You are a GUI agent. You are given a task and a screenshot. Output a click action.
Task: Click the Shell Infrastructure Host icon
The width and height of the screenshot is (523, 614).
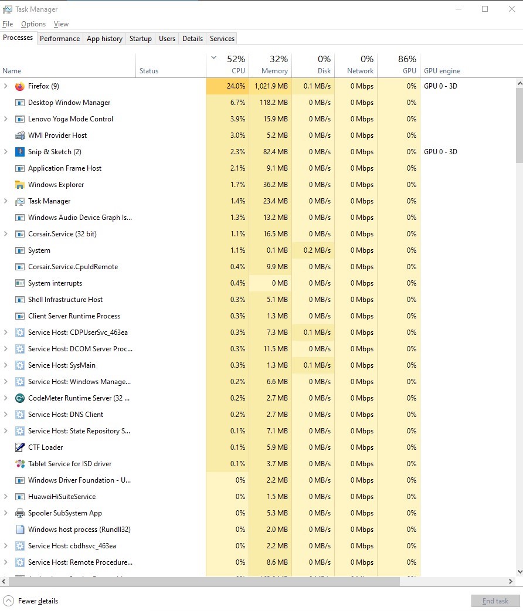tap(19, 300)
